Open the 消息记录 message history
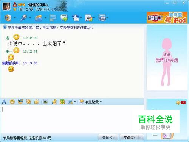The image size is (189, 142). [x=89, y=102]
